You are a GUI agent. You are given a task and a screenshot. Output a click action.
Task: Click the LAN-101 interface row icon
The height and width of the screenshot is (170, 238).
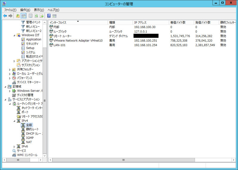(x=51, y=45)
